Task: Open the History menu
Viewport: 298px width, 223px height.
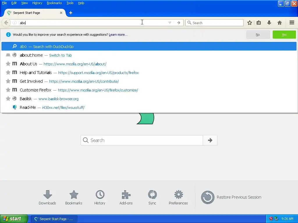Action: point(37,3)
